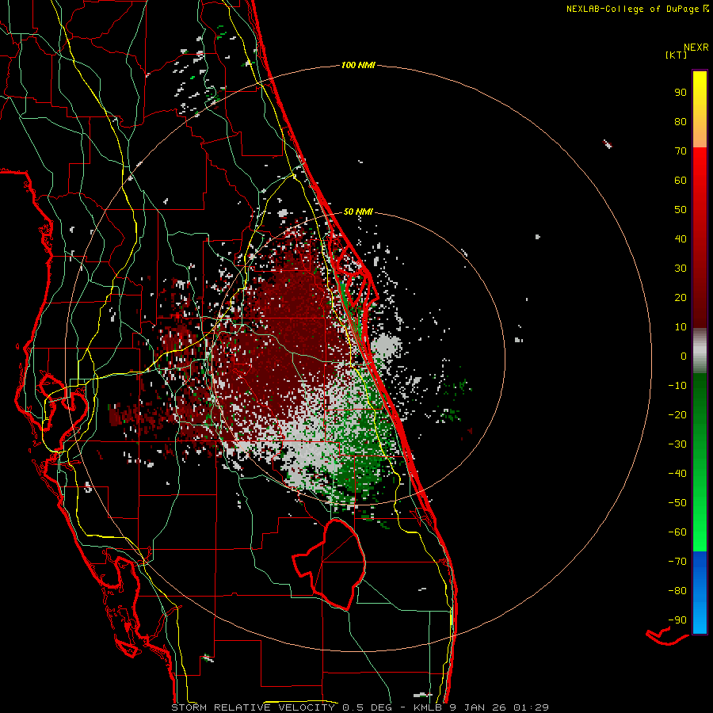Viewport: 713px width, 713px height.
Task: Click the Storm Relative Velocity caption at bottom
Action: coord(360,707)
